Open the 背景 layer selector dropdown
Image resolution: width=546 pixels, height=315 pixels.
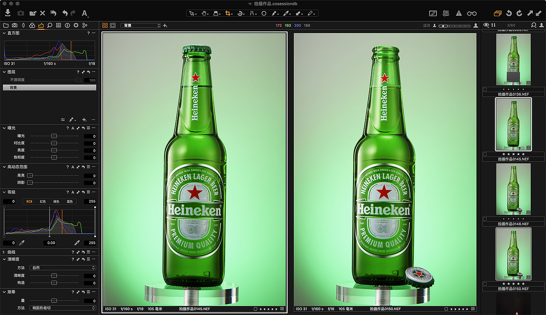(141, 25)
